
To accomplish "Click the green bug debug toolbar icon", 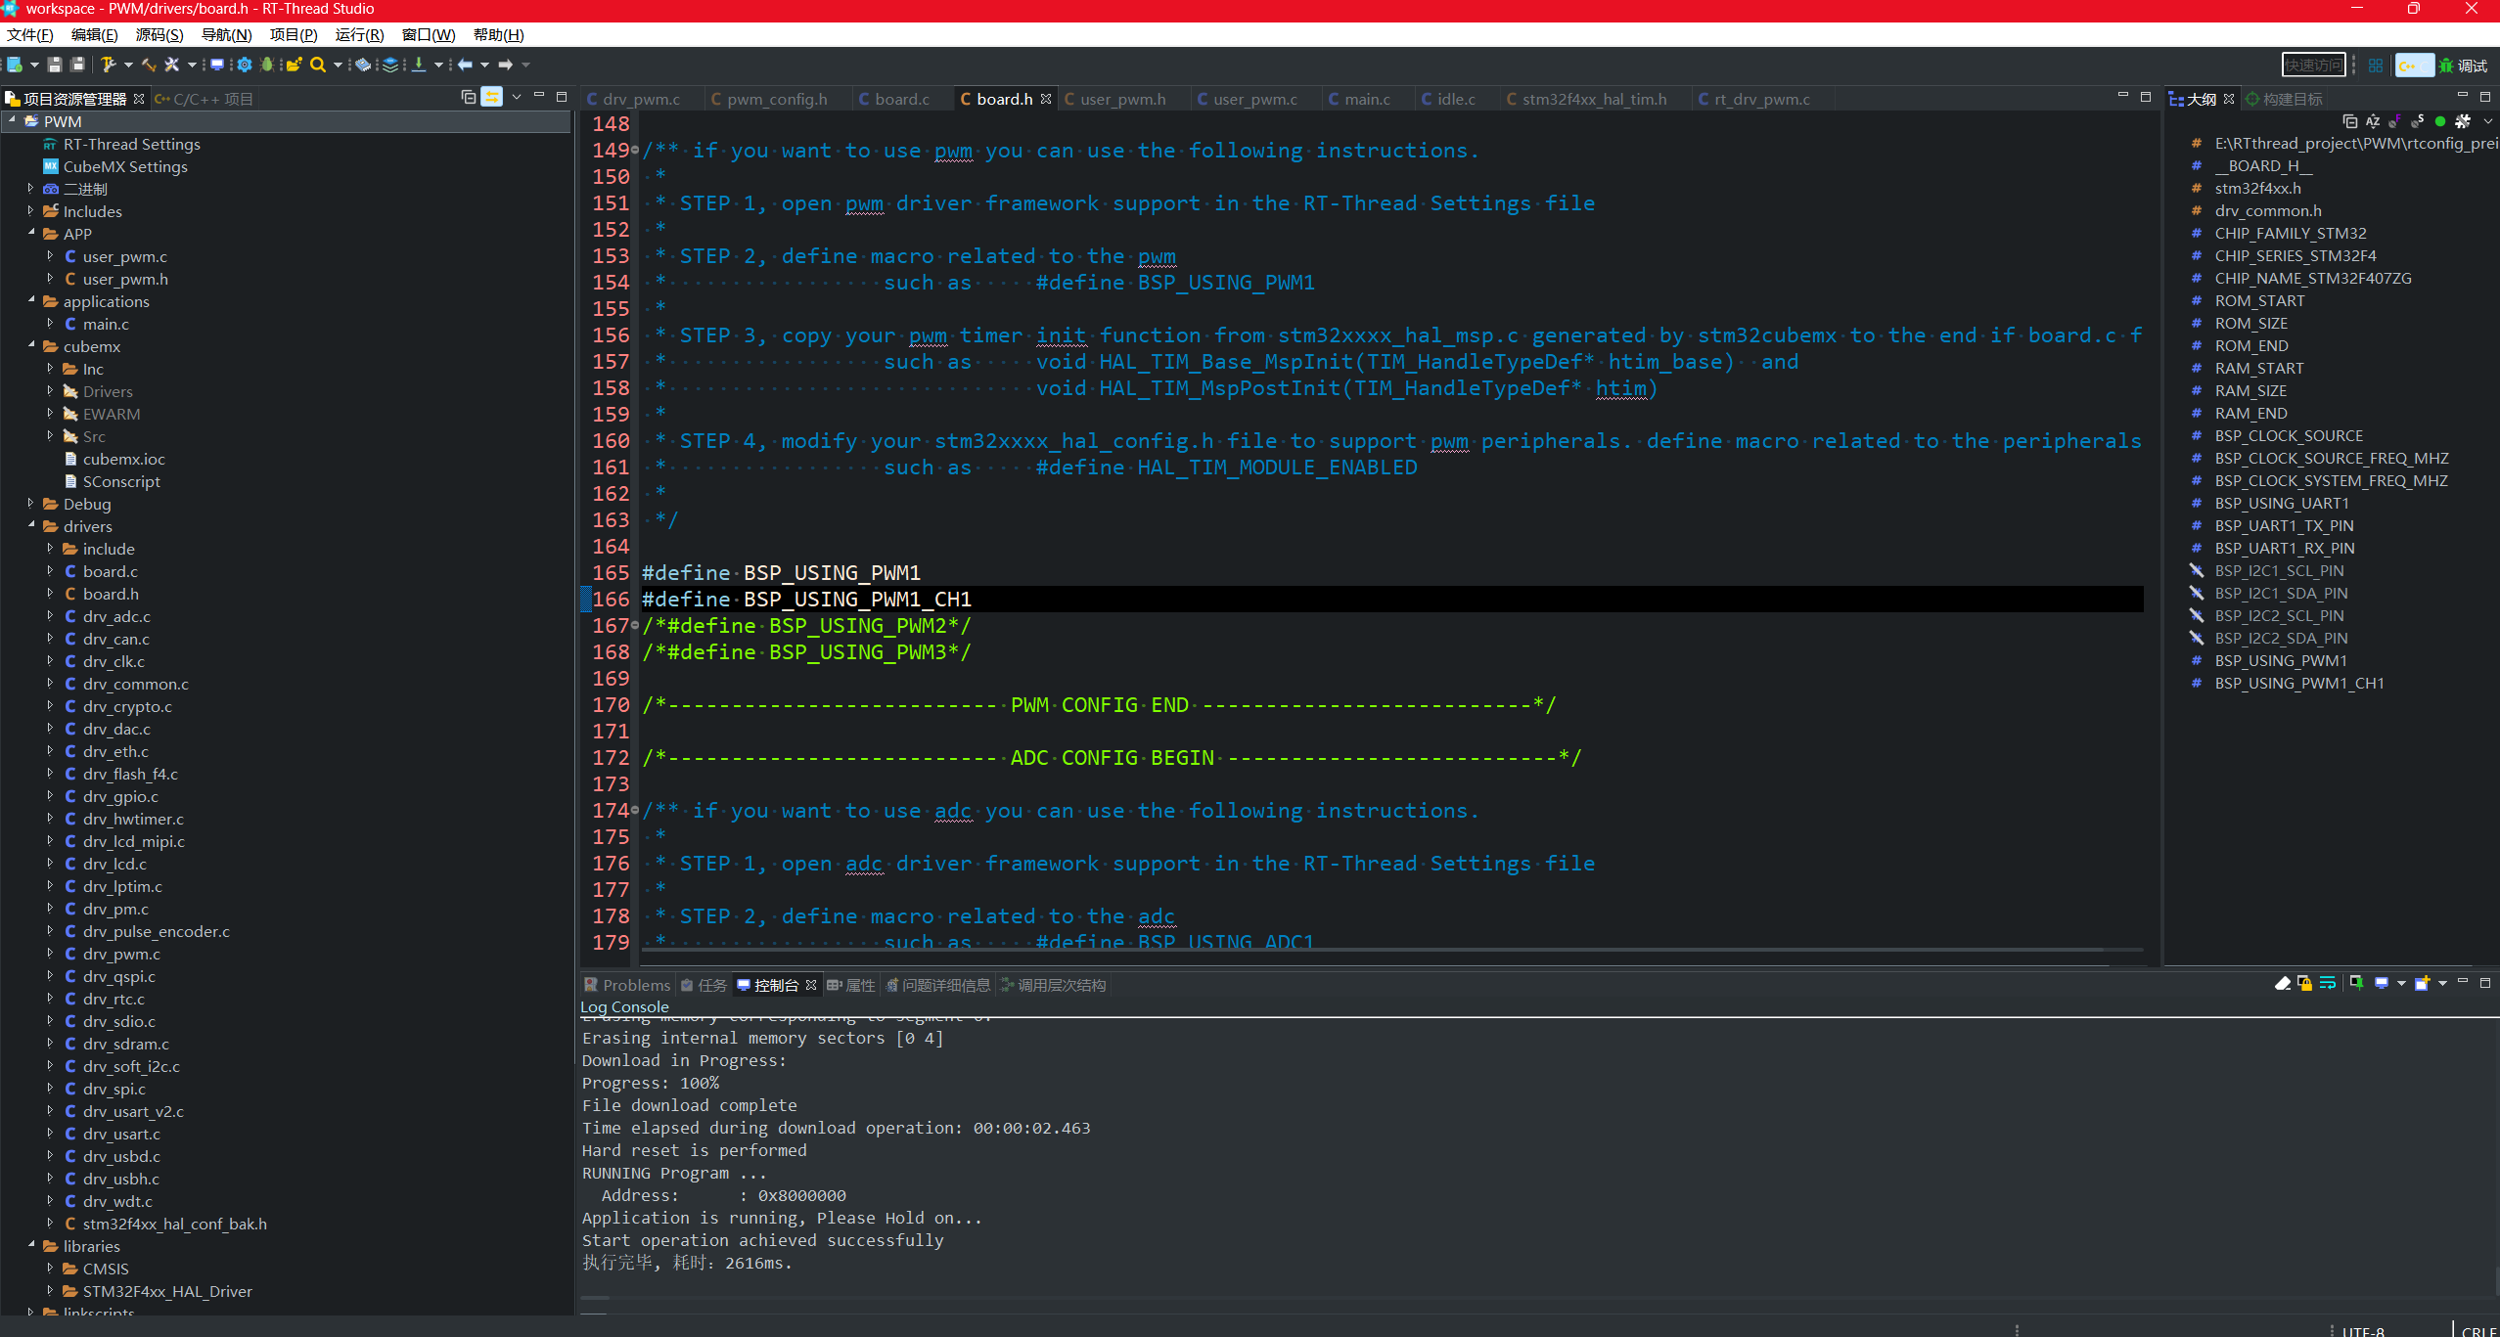I will pos(266,65).
